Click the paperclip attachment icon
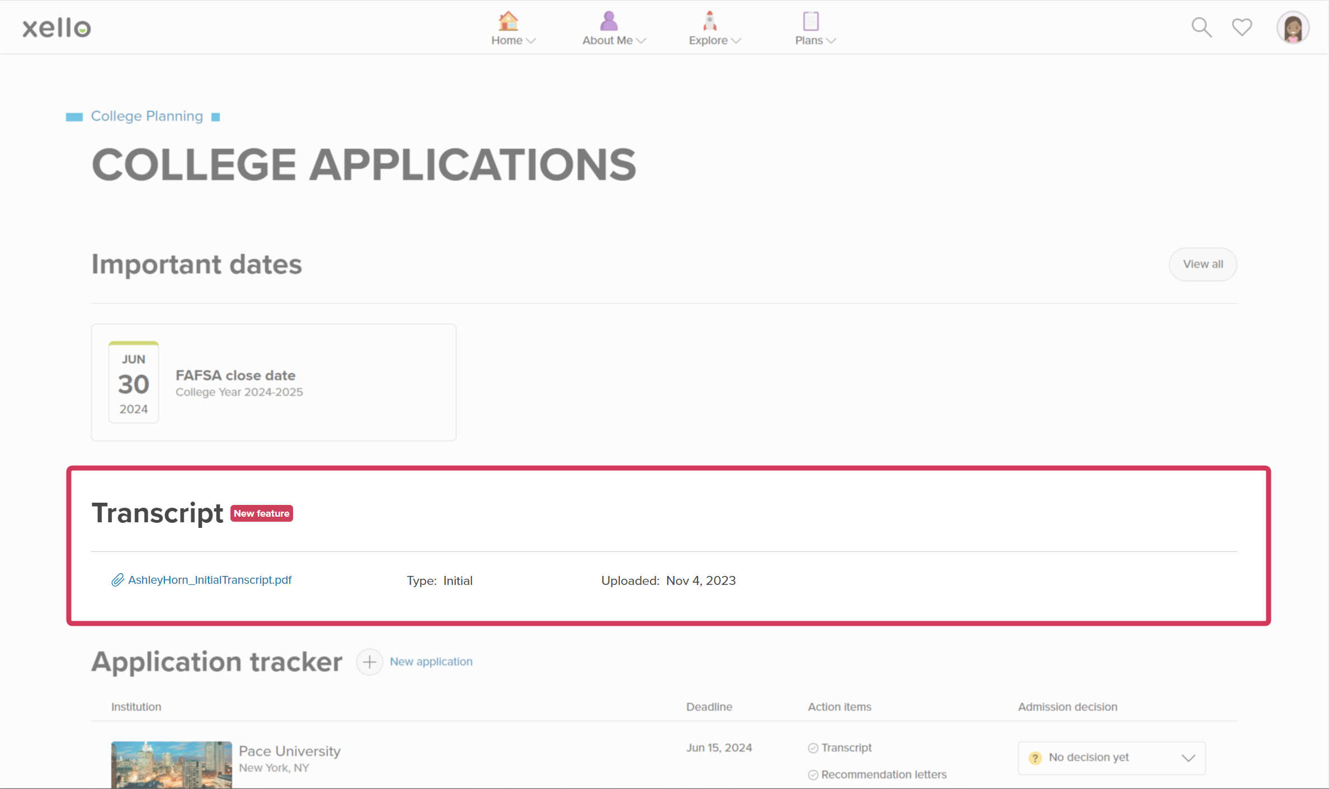 (117, 580)
